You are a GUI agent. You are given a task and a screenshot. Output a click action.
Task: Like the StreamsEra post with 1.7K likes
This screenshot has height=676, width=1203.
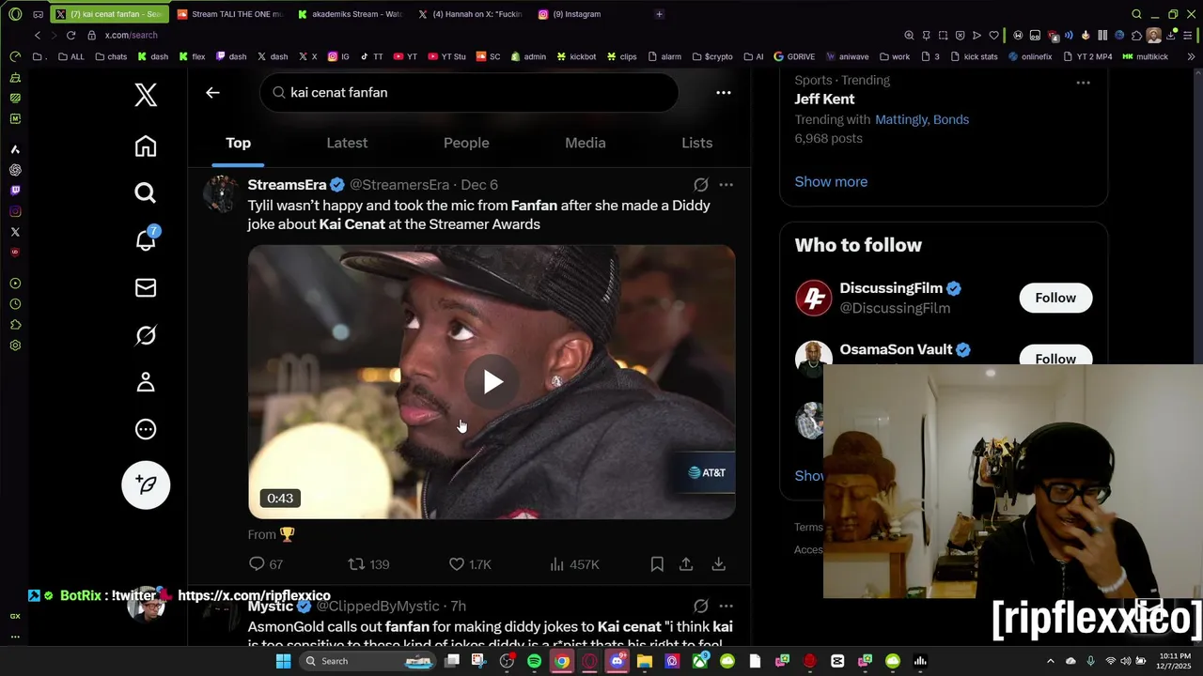[470, 564]
